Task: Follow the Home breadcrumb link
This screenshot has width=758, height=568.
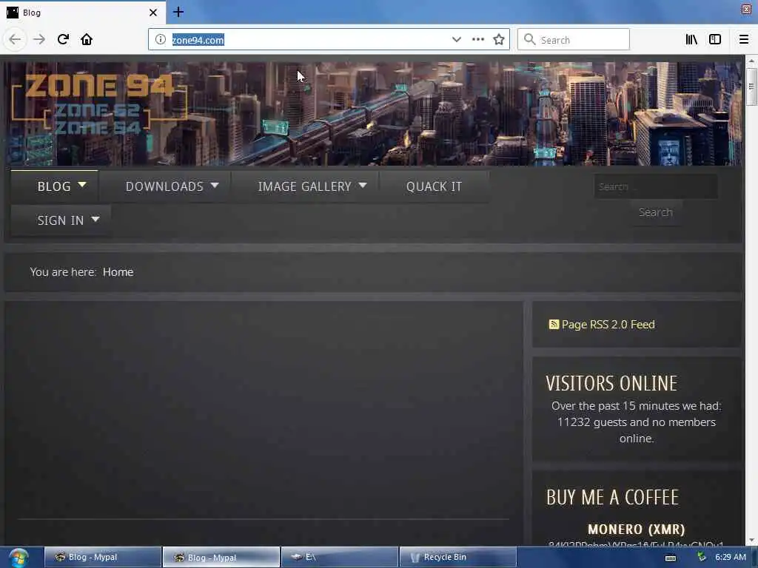Action: click(x=118, y=272)
